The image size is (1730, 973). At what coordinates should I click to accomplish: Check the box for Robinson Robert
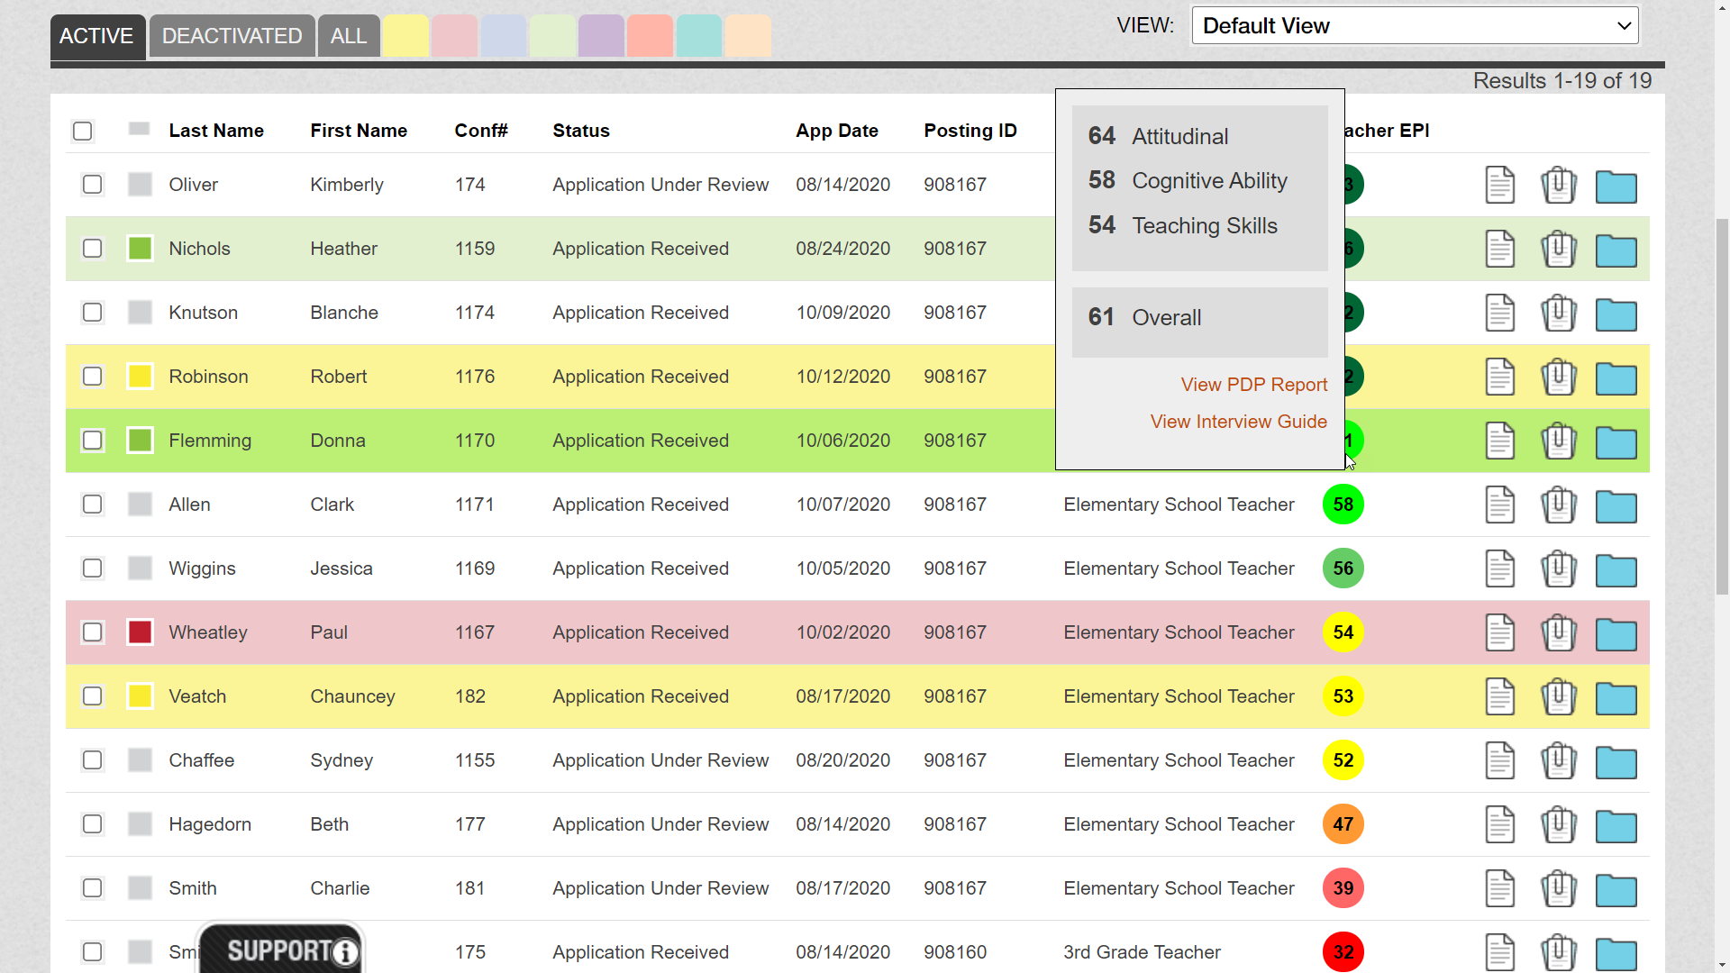point(92,377)
